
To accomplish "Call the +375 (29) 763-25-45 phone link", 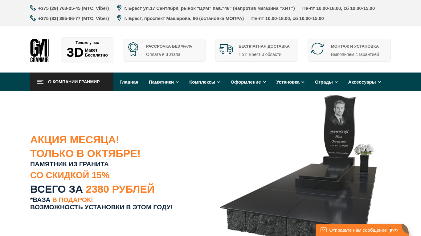I will click(74, 8).
